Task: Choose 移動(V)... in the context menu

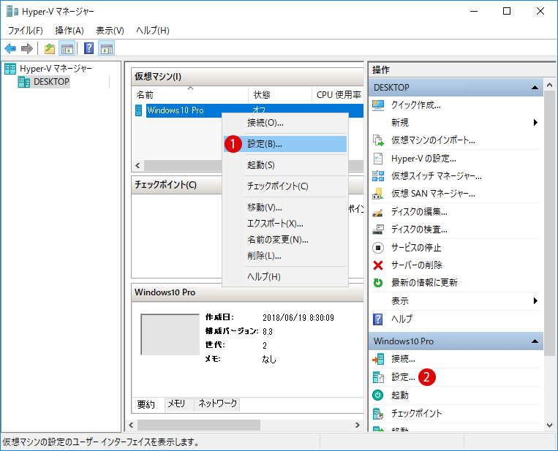Action: 285,208
